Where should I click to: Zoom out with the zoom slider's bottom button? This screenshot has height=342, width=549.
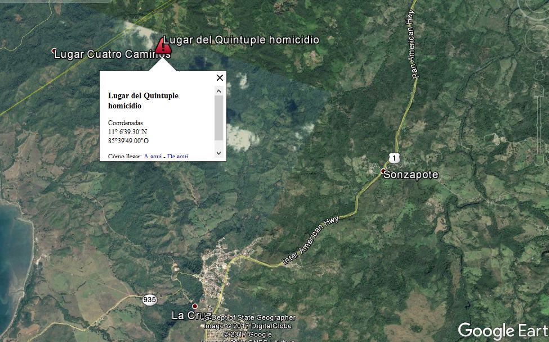[x=539, y=159]
